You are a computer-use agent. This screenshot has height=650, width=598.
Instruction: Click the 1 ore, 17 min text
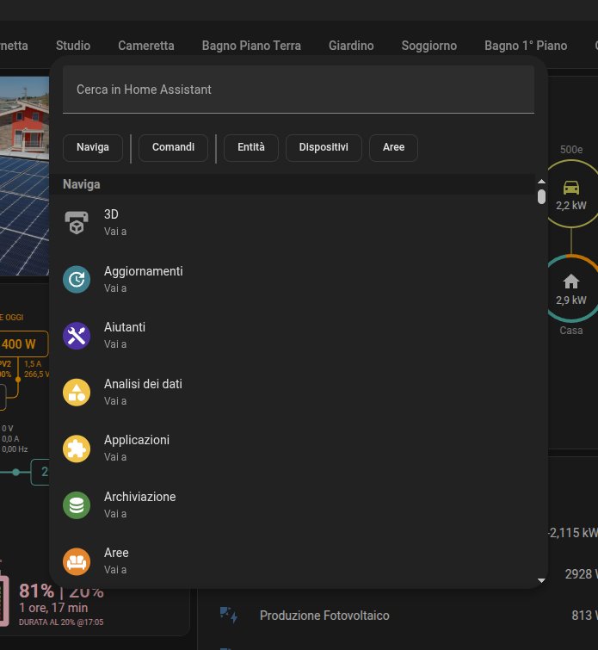pyautogui.click(x=53, y=608)
